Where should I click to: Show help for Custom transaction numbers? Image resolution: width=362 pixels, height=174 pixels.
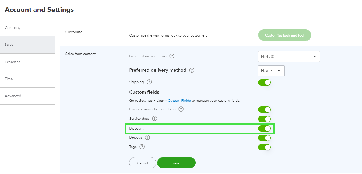point(181,109)
